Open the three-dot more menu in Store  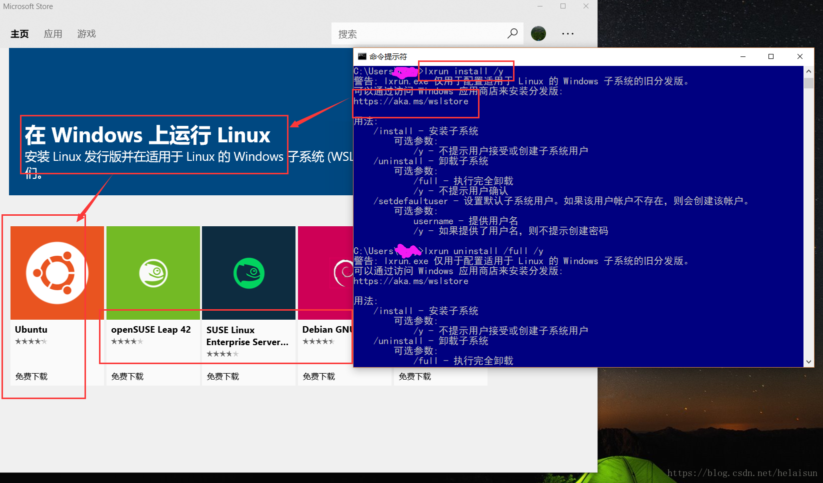tap(567, 33)
